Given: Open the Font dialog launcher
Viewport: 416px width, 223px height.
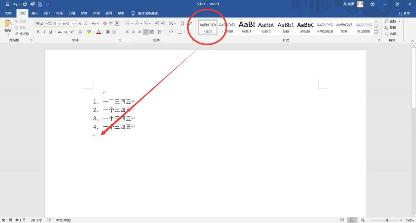Looking at the screenshot, I should click(120, 41).
